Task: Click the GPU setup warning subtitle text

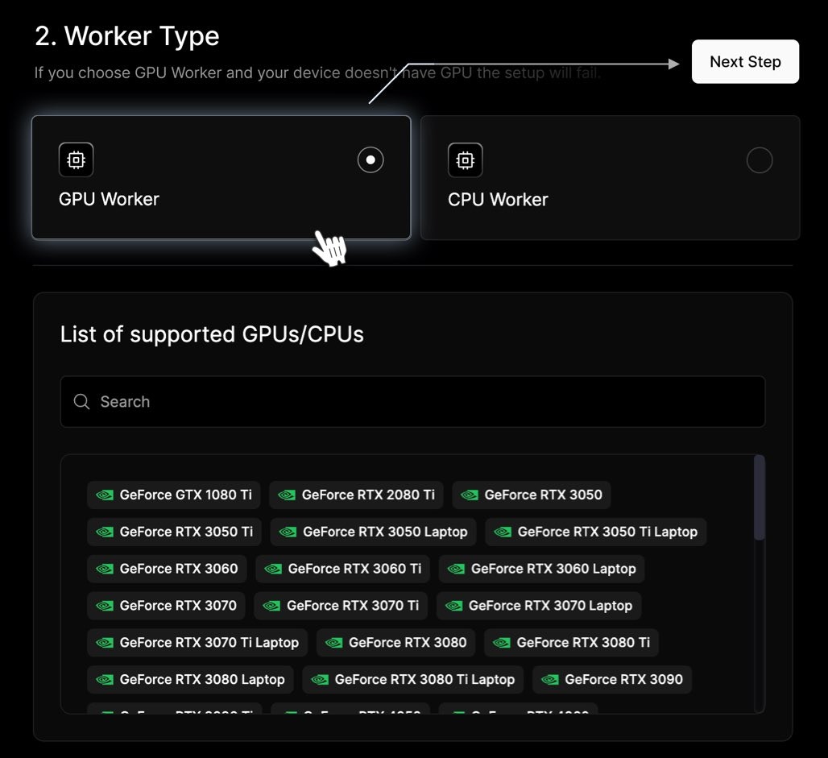Action: pyautogui.click(x=317, y=72)
